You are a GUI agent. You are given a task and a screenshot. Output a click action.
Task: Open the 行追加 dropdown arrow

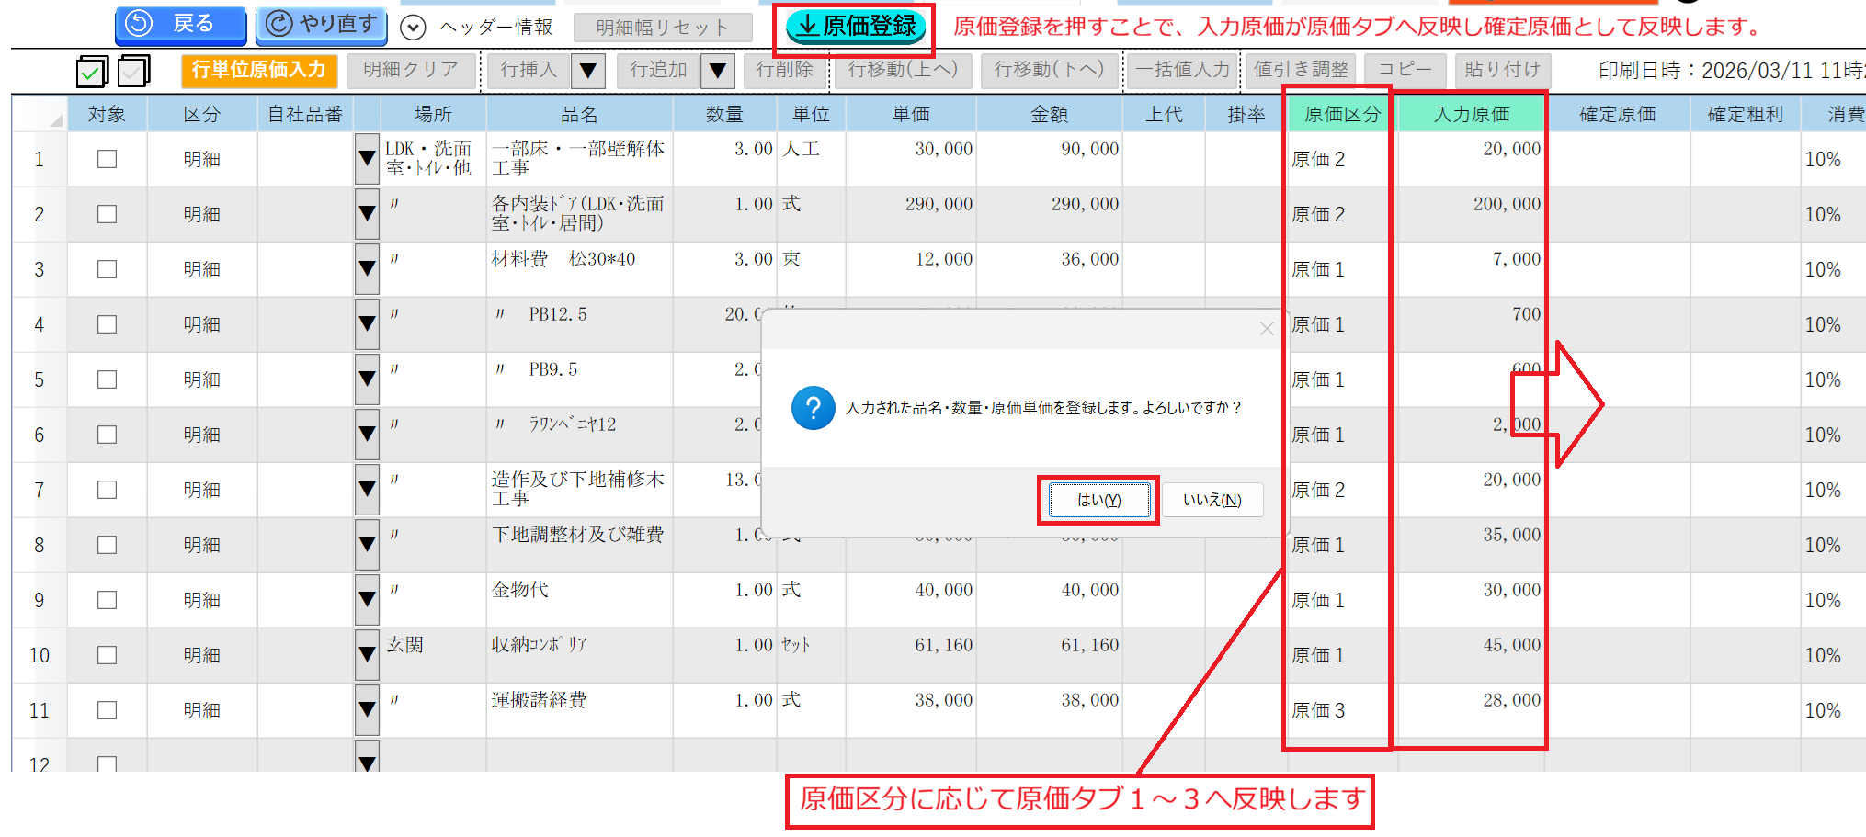click(718, 70)
